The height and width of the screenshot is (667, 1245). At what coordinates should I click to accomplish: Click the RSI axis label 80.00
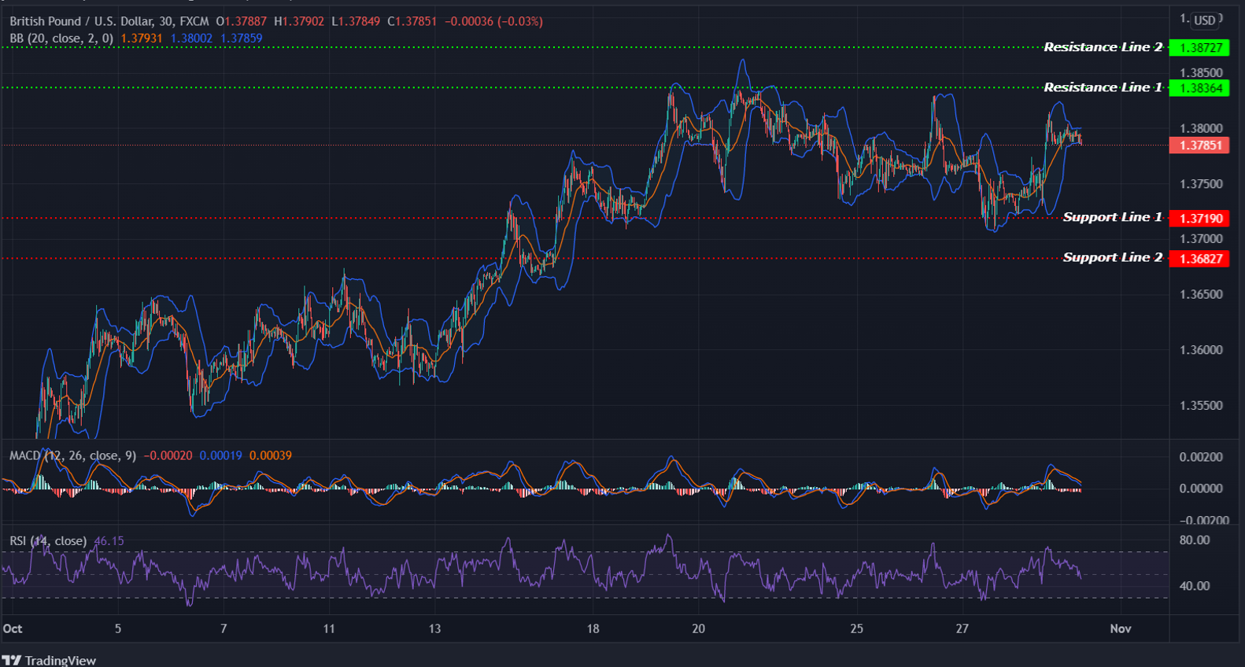pos(1195,540)
